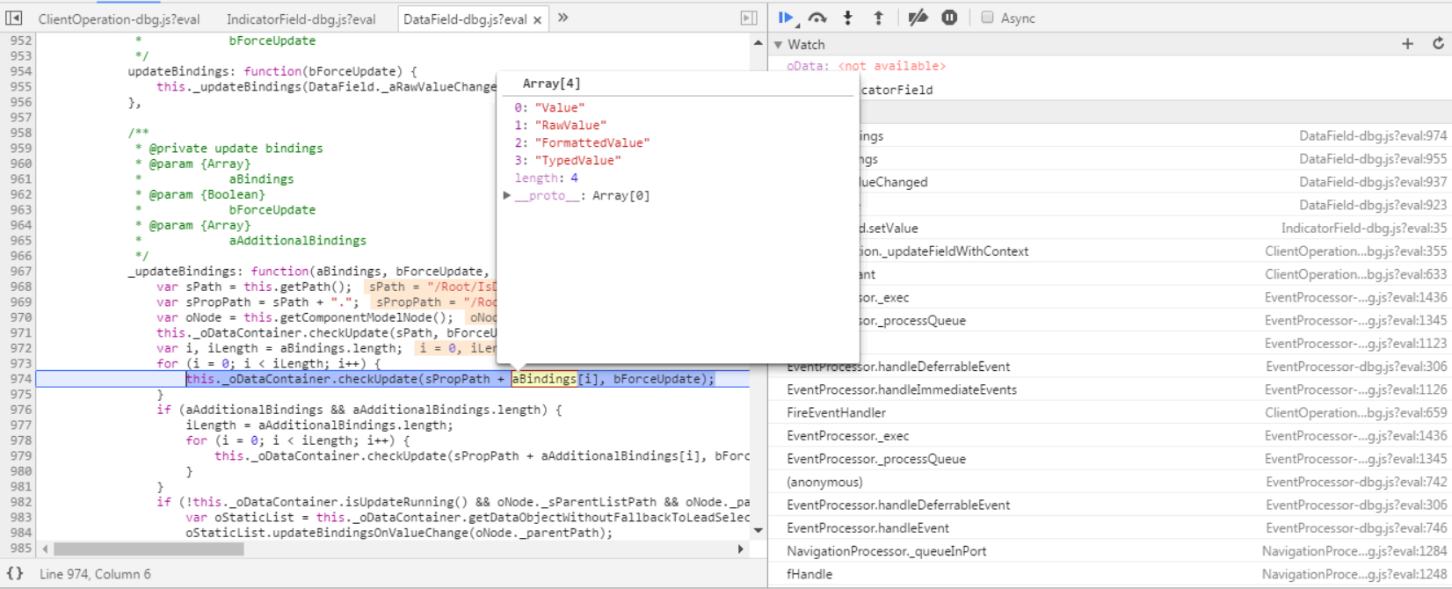The width and height of the screenshot is (1452, 589).
Task: Deactivate all breakpoints
Action: (x=918, y=18)
